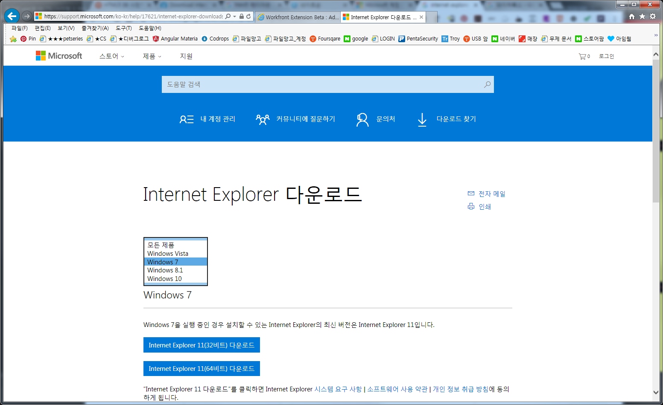Screen dimensions: 663x405
Task: Open the Favorites star icon
Action: (x=642, y=16)
